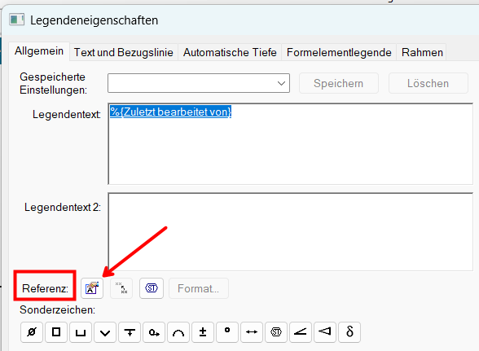479x351 pixels.
Task: Click the Speichern button
Action: click(339, 83)
